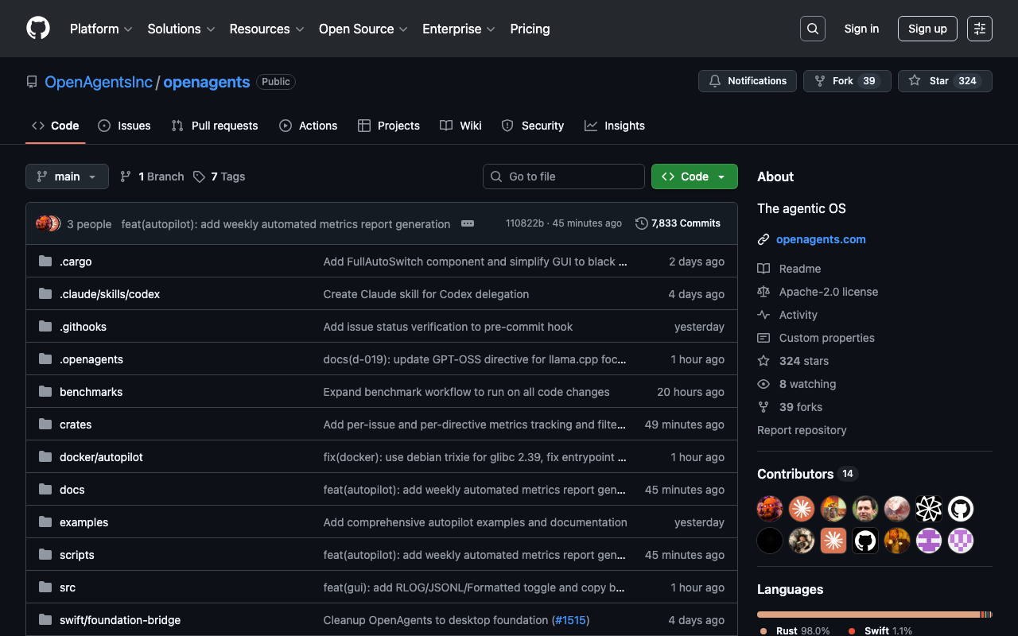Expand the Platform navigation menu

point(102,29)
